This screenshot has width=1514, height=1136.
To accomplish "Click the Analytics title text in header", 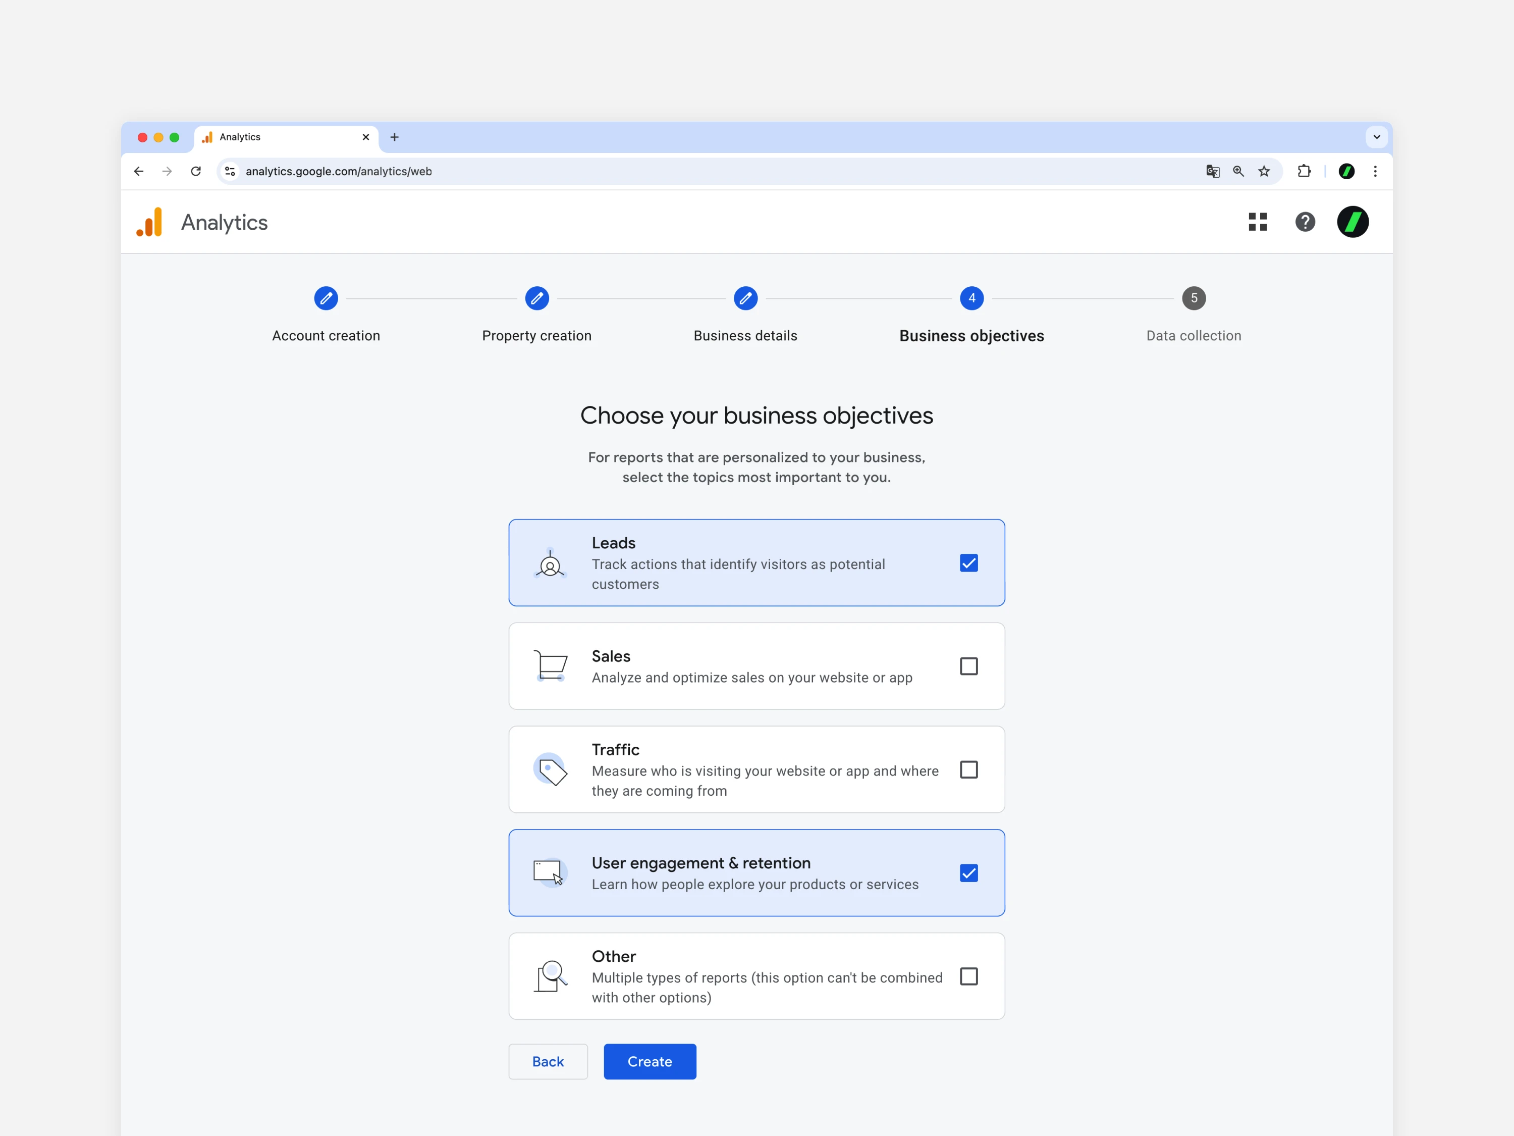I will (x=225, y=223).
